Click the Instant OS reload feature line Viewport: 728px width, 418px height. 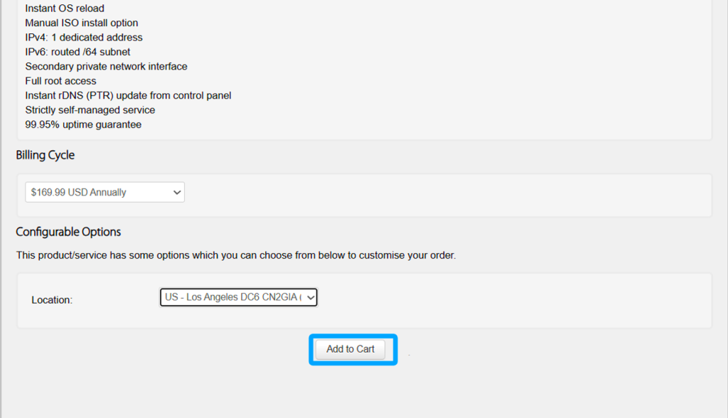coord(65,9)
